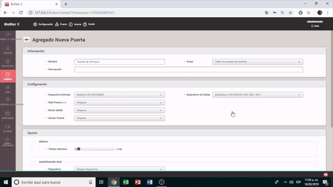This screenshot has width=333, height=187.
Task: Click the saved password key icon
Action: click(275, 12)
